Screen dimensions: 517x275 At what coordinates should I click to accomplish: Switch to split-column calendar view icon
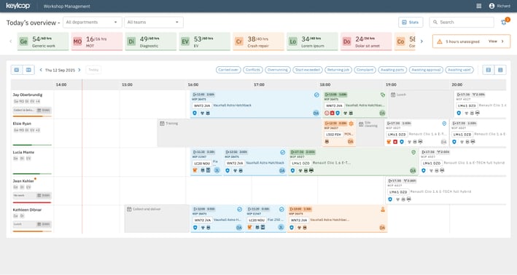[28, 70]
